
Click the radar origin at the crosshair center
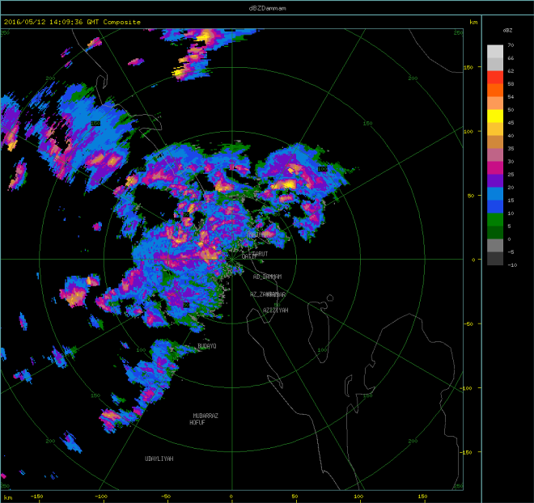pyautogui.click(x=231, y=260)
